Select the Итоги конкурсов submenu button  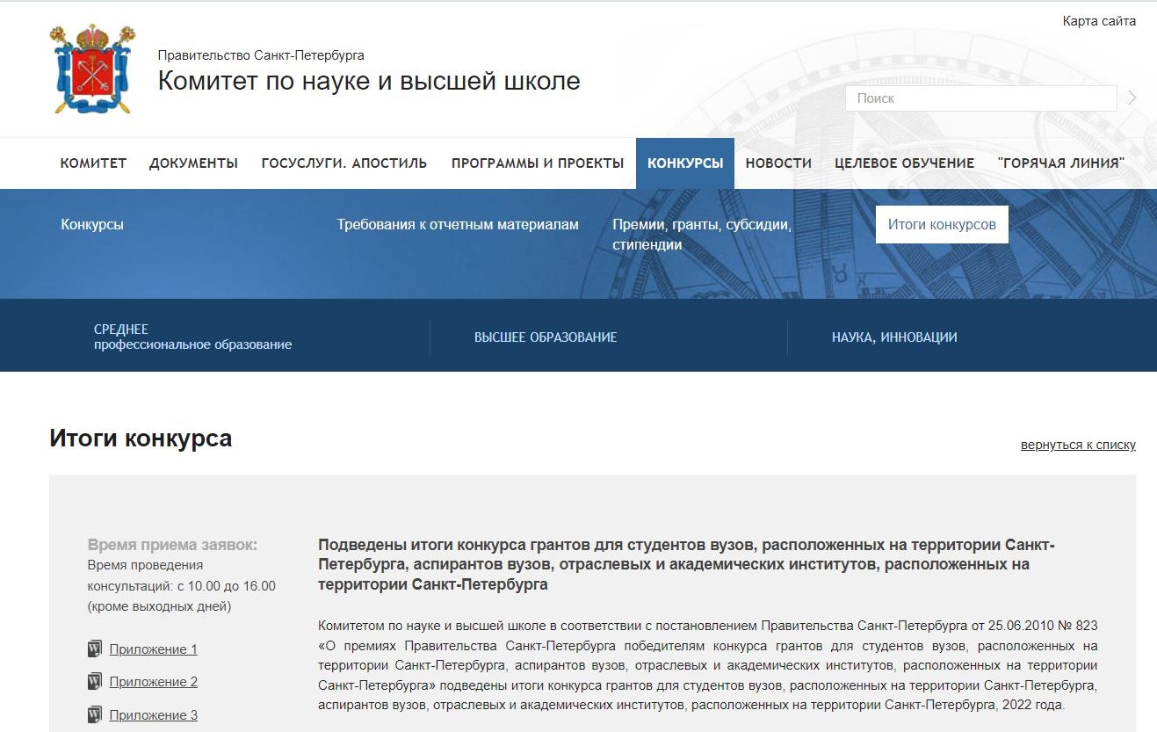pyautogui.click(x=941, y=225)
